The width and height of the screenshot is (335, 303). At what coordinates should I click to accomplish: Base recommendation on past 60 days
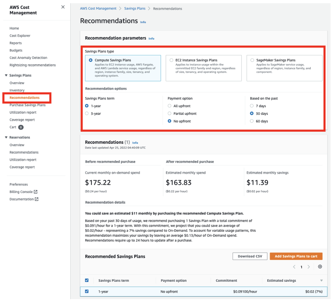click(252, 121)
